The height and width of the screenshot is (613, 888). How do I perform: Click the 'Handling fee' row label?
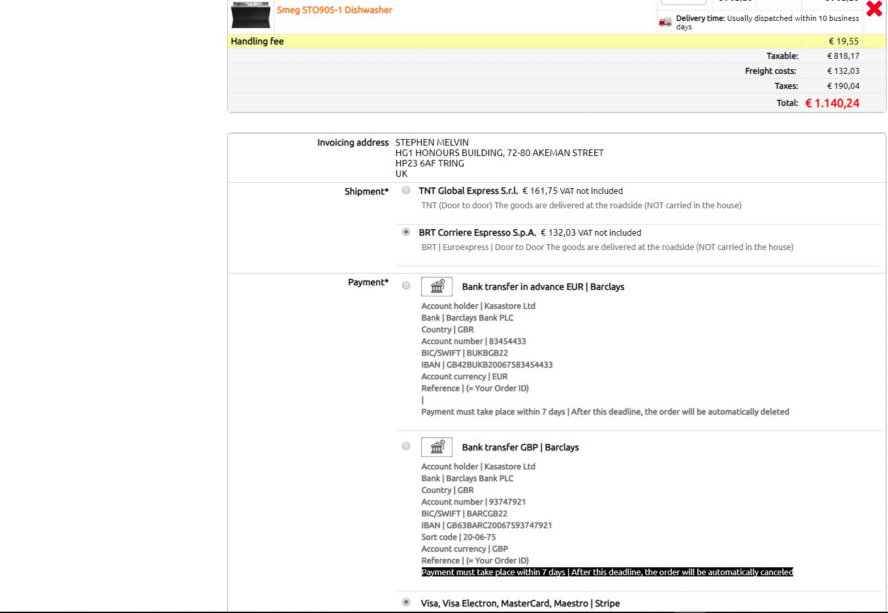click(257, 41)
